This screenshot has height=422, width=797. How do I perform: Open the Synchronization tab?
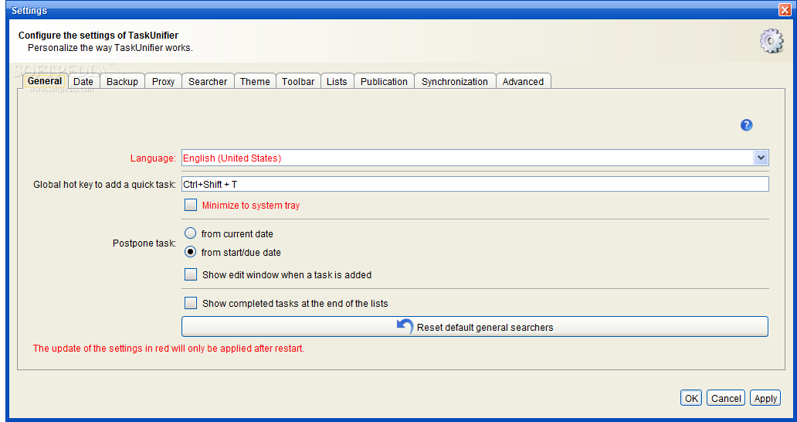click(455, 81)
